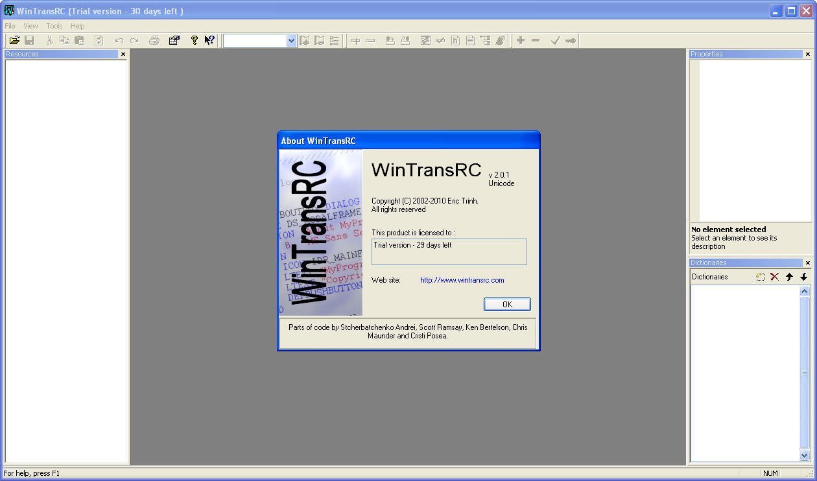Delete dictionary with red X icon
Viewport: 817px width, 481px height.
pyautogui.click(x=774, y=277)
